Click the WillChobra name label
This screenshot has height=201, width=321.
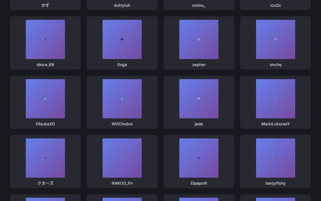pos(122,124)
